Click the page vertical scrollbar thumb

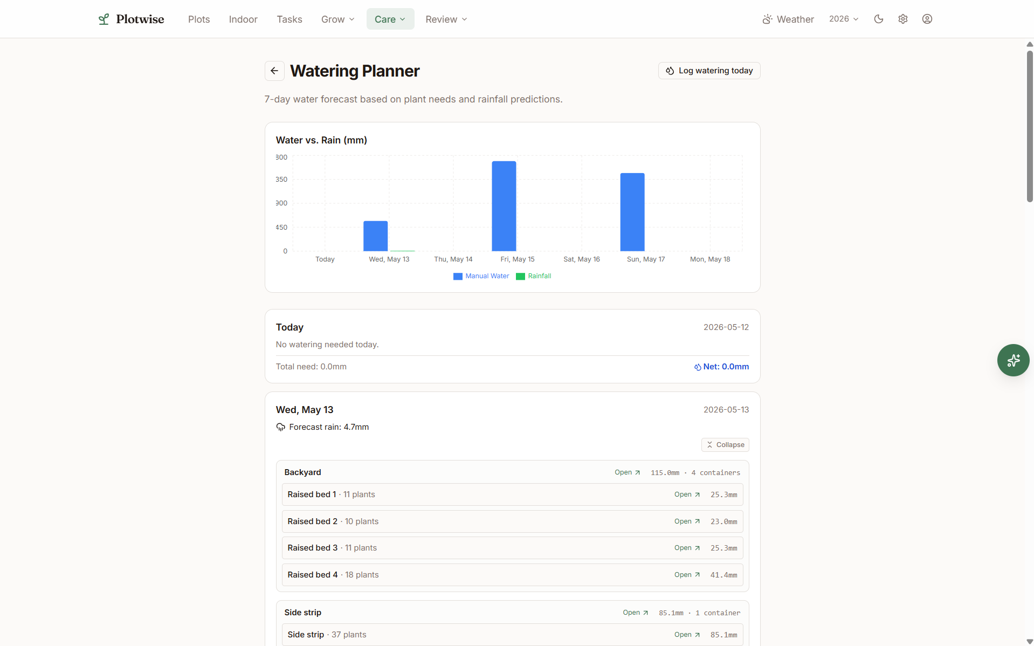1030,126
